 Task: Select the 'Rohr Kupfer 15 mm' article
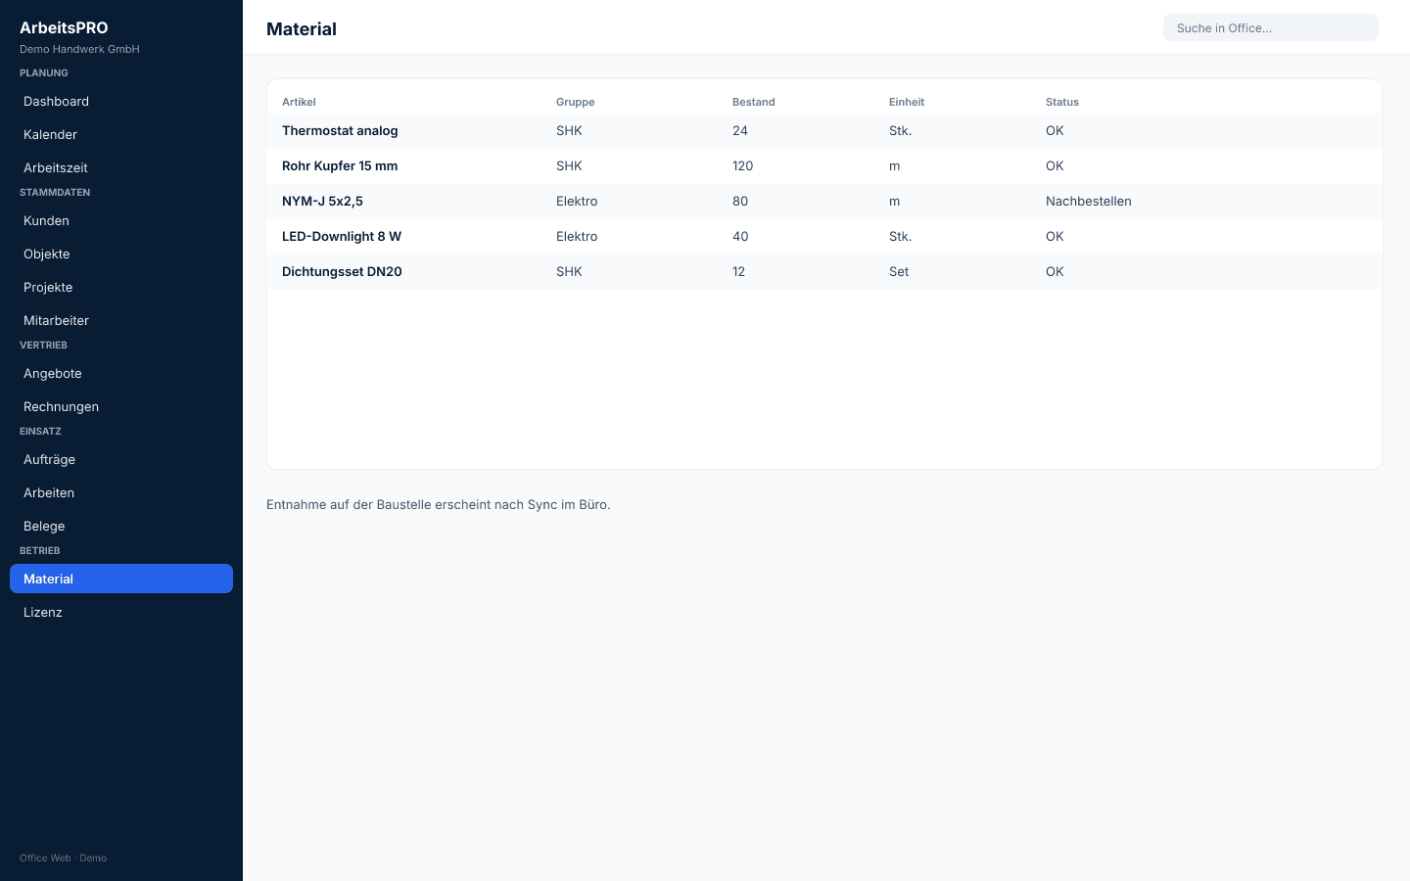pos(340,165)
